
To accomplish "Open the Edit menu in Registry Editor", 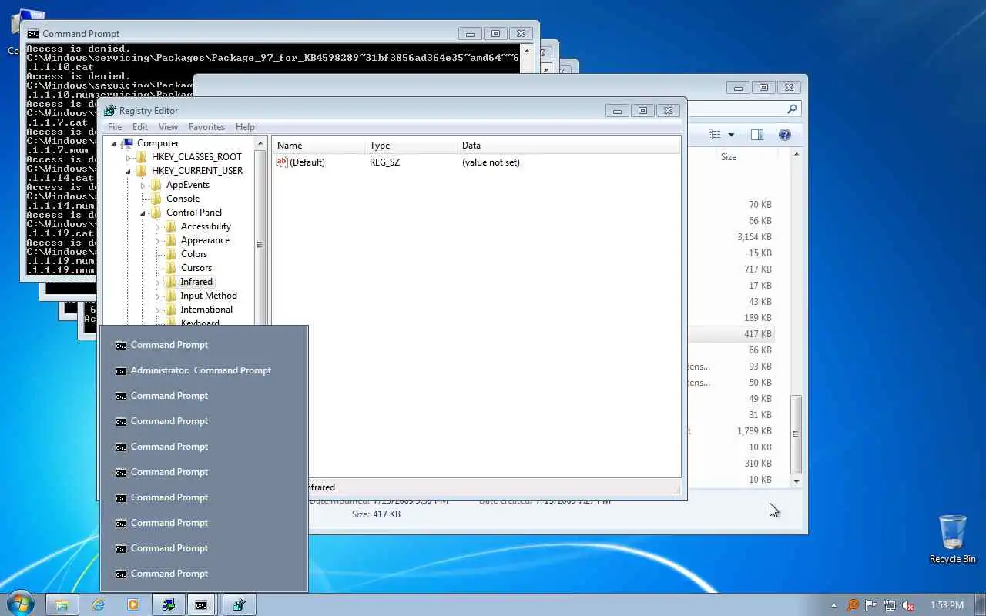I will pyautogui.click(x=140, y=127).
